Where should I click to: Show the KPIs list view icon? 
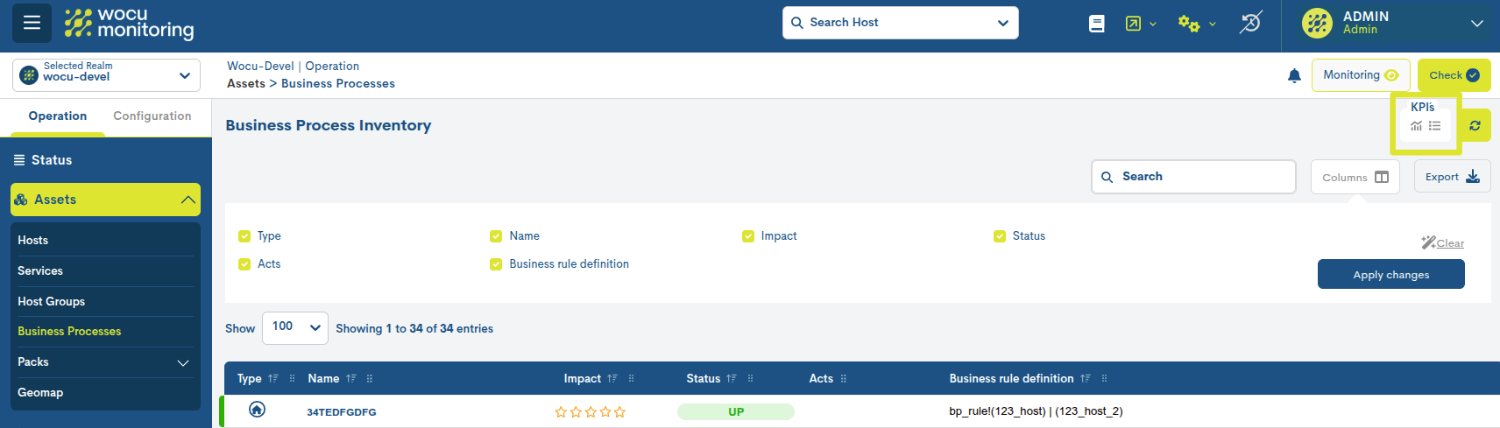point(1434,126)
